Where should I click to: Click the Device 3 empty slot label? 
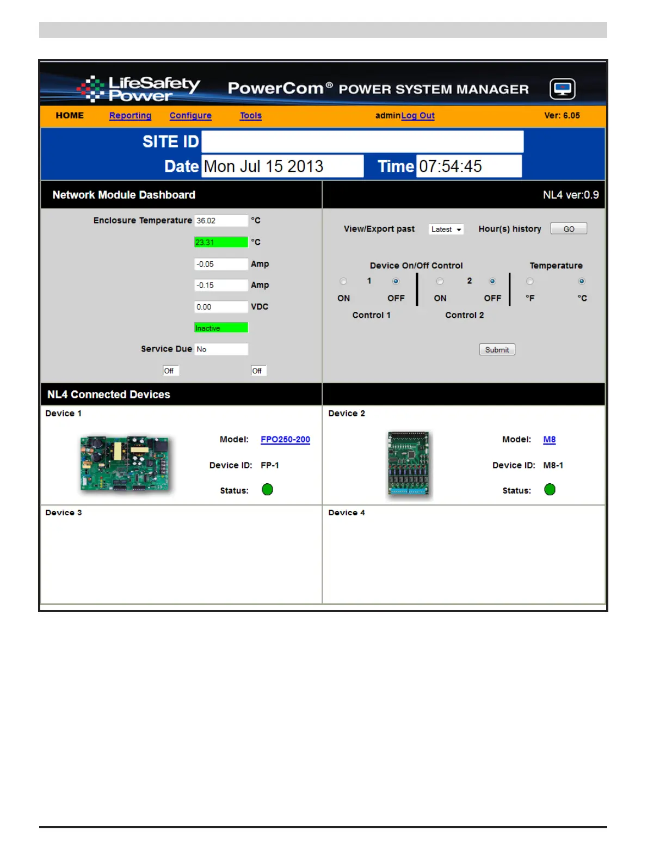point(64,513)
